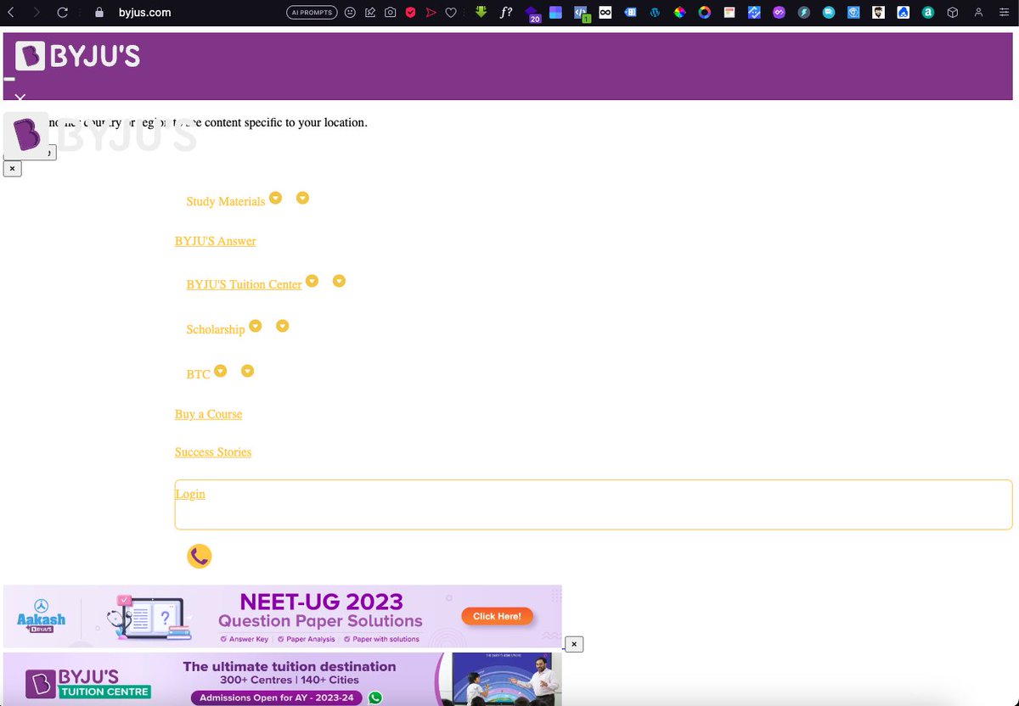Expand arrow right beside BYJU'S Tuition Center

pyautogui.click(x=312, y=281)
